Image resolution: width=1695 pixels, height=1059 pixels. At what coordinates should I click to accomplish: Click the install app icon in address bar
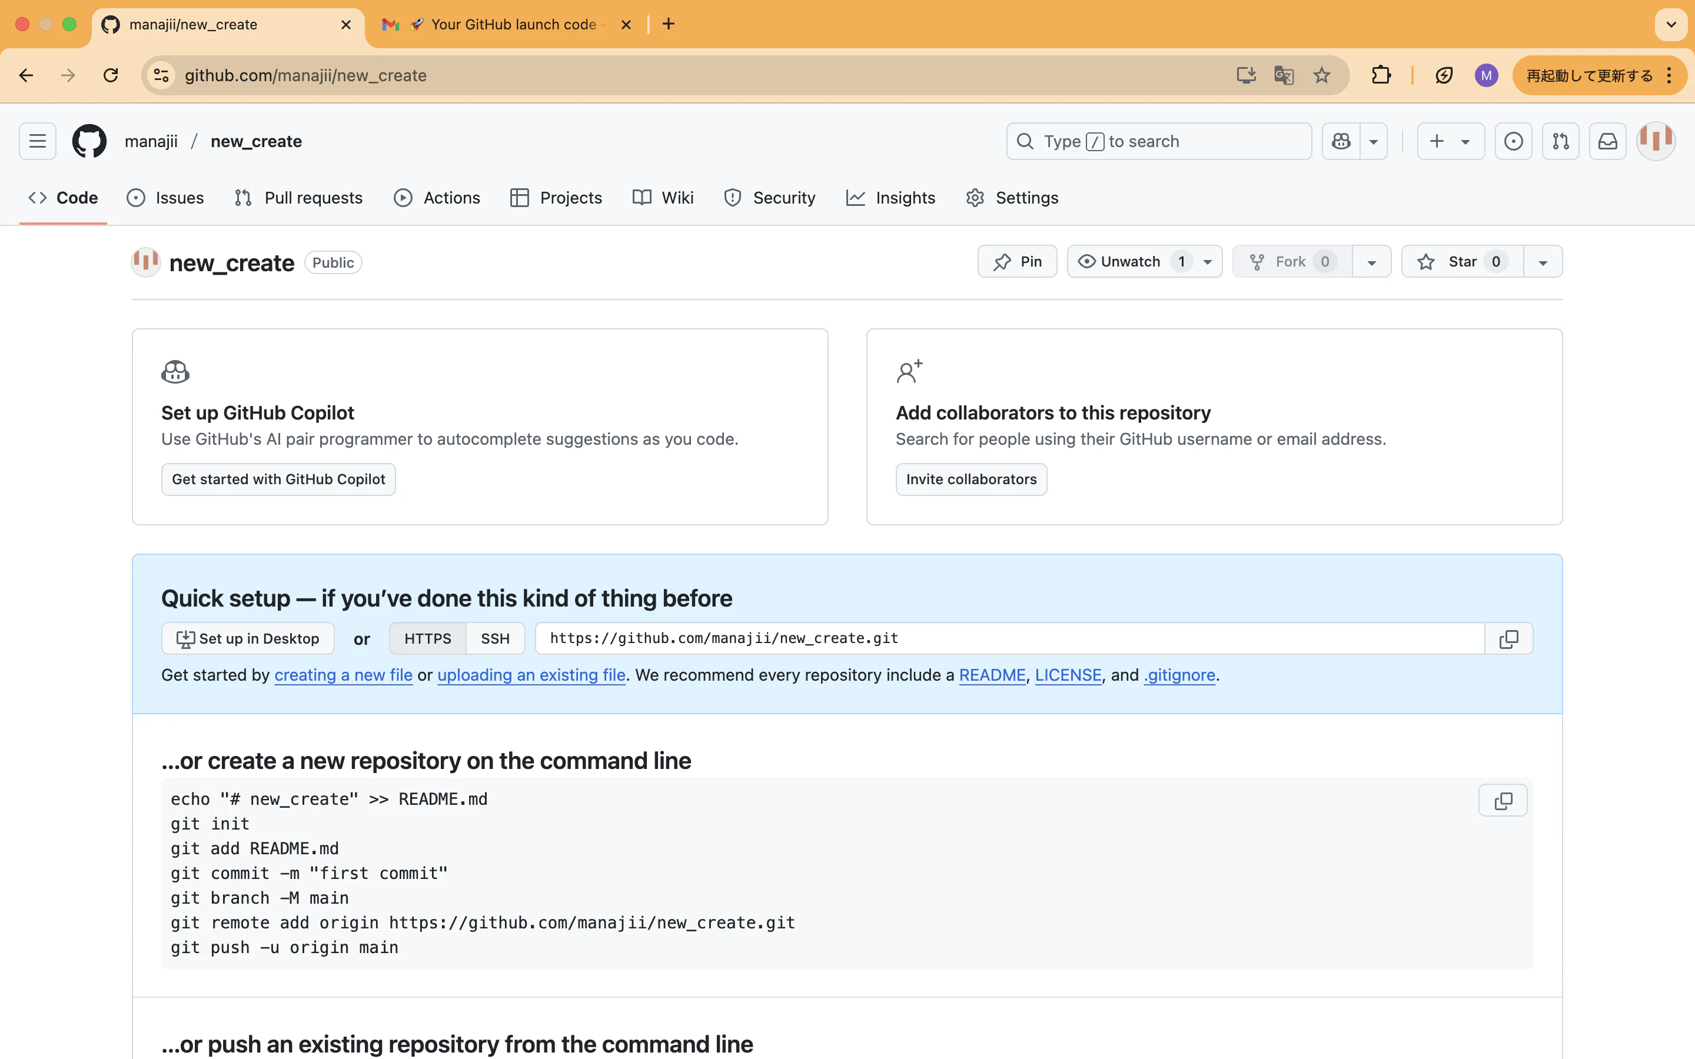pos(1246,76)
